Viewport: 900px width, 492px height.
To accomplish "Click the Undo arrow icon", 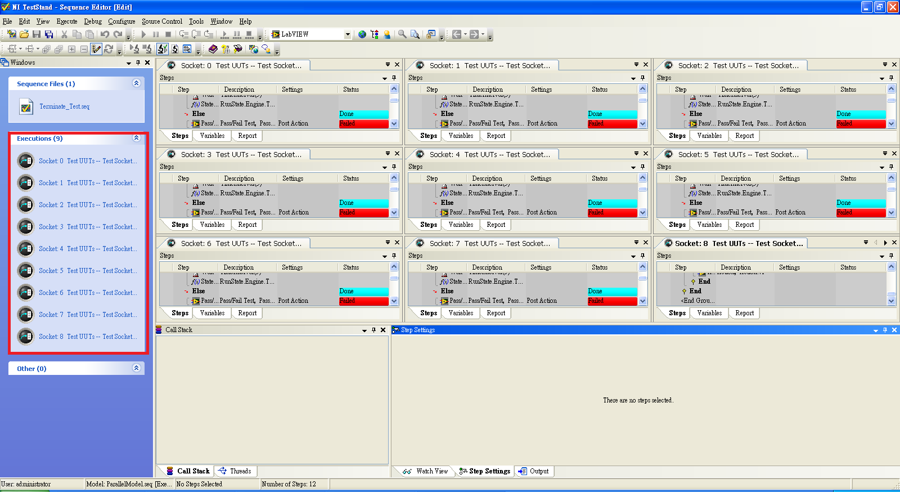I will (x=105, y=34).
